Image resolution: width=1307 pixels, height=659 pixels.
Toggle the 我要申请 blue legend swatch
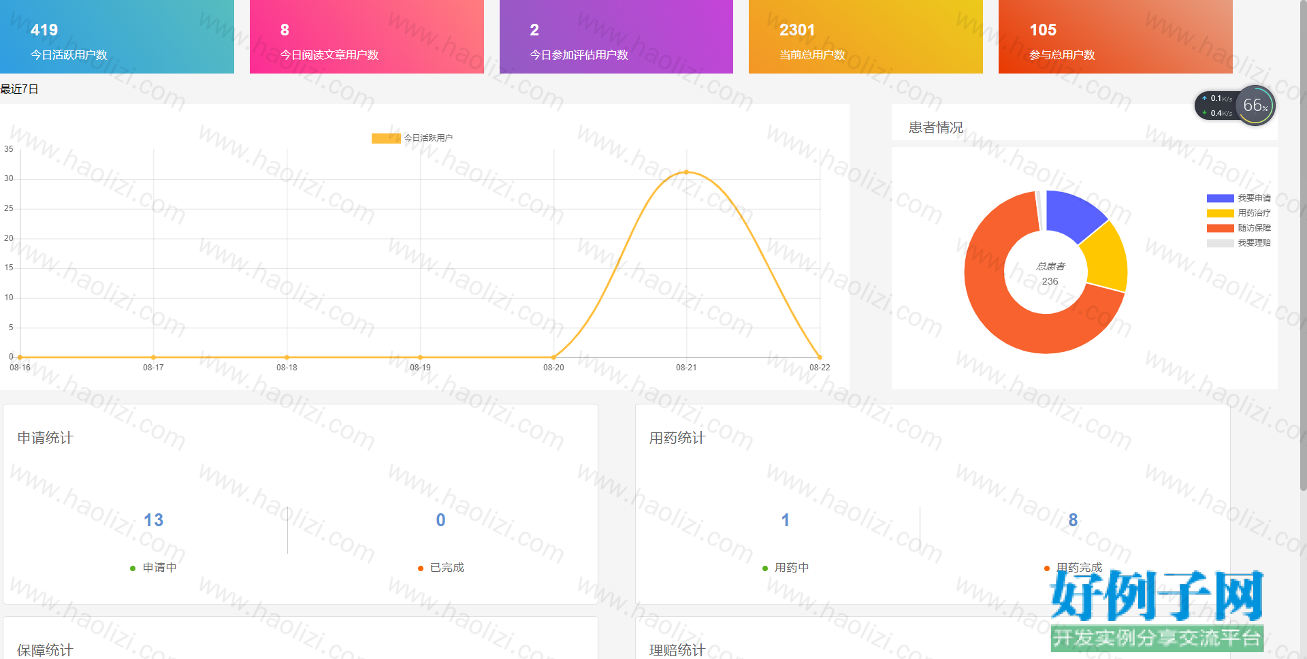tap(1220, 198)
